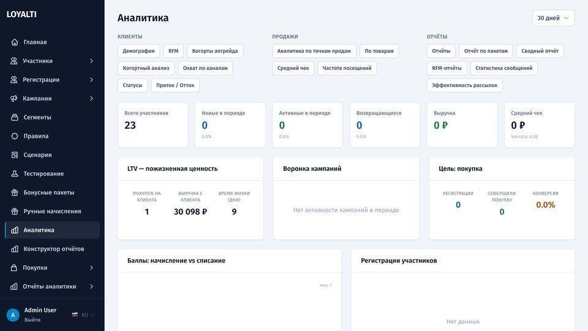This screenshot has height=331, width=588.
Task: Expand the Покупки submenu chevron
Action: click(x=91, y=268)
